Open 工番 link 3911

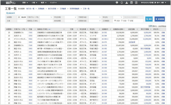point(30,103)
